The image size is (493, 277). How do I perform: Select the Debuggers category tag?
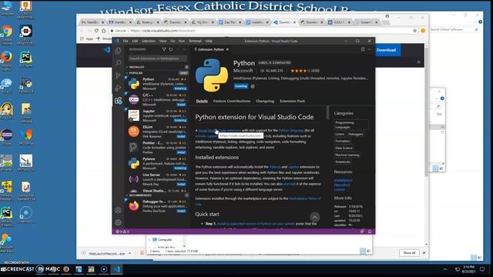[356, 134]
